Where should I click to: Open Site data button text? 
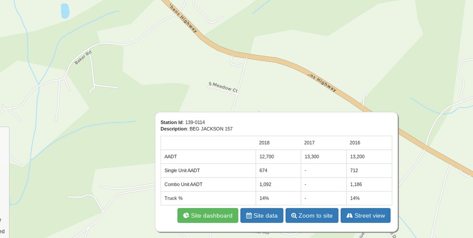[x=265, y=215]
